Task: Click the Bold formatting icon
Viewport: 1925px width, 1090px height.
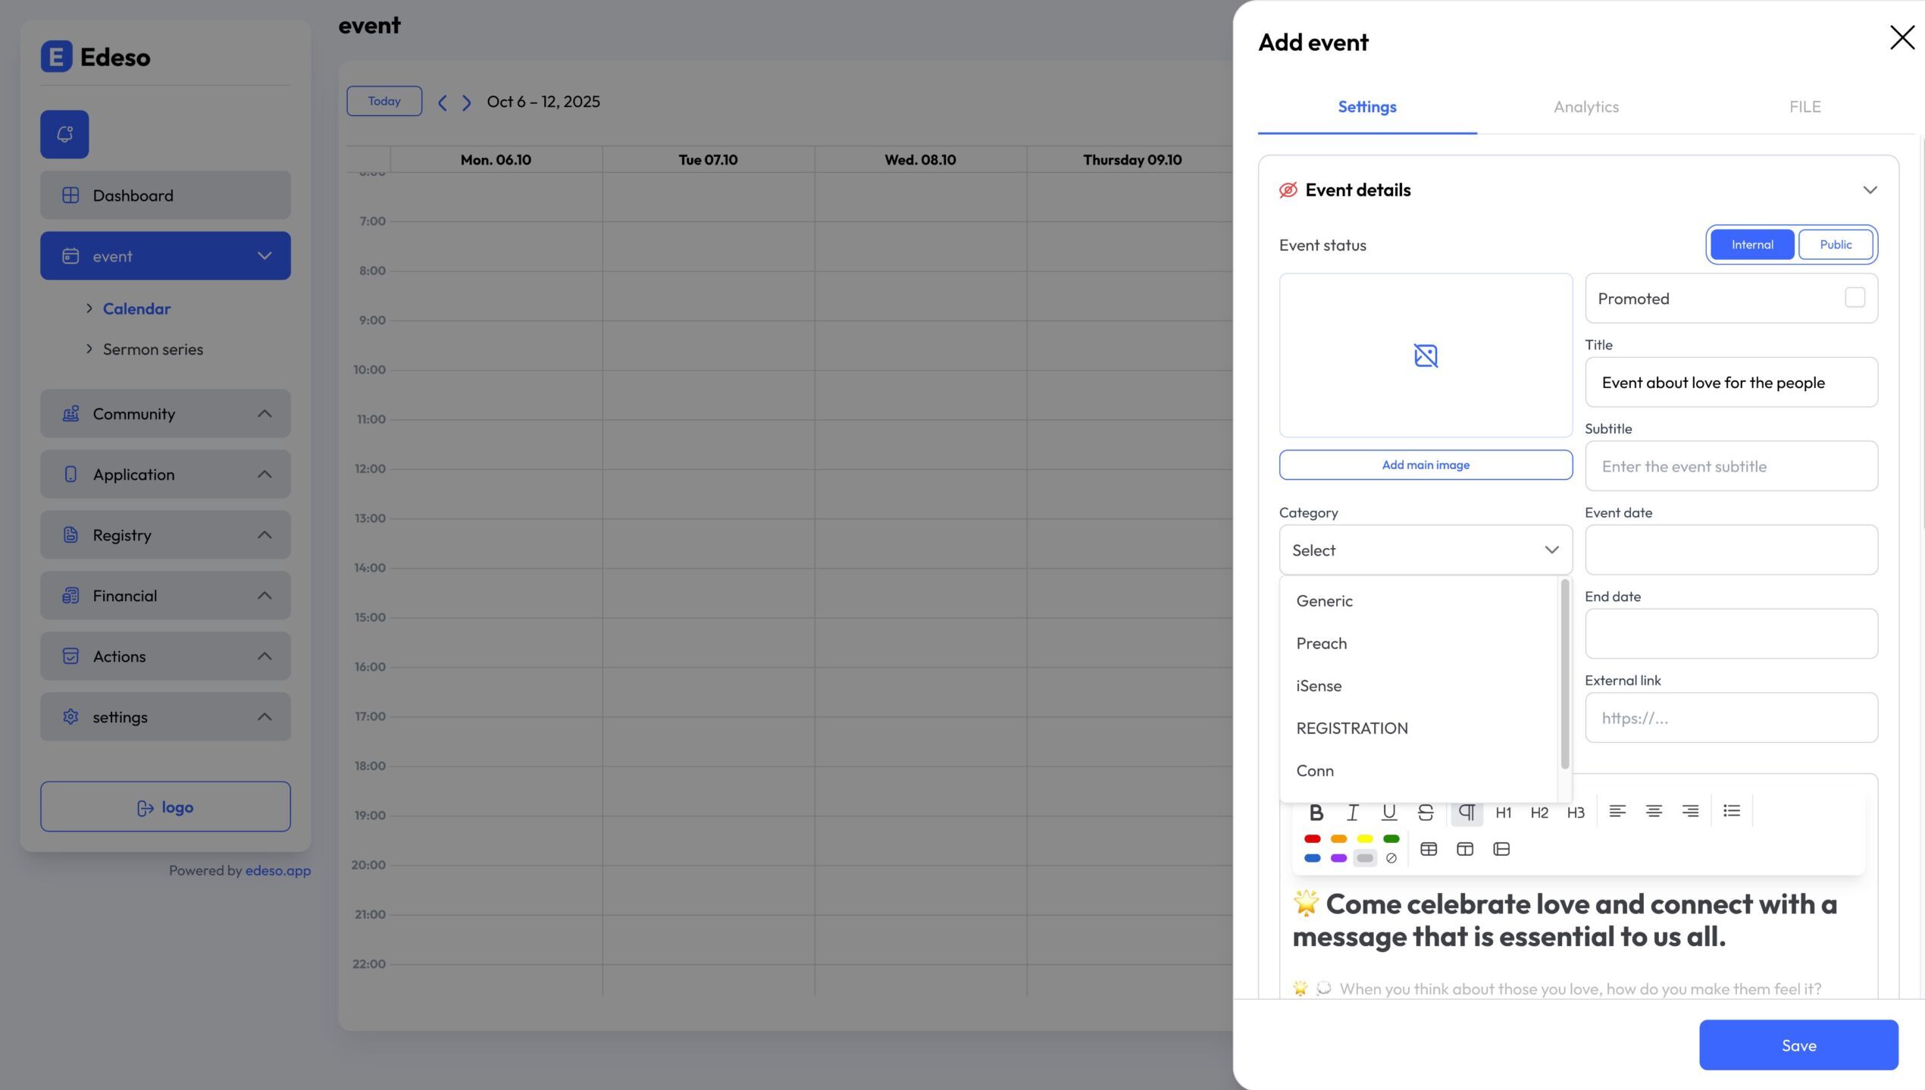Action: pyautogui.click(x=1316, y=812)
